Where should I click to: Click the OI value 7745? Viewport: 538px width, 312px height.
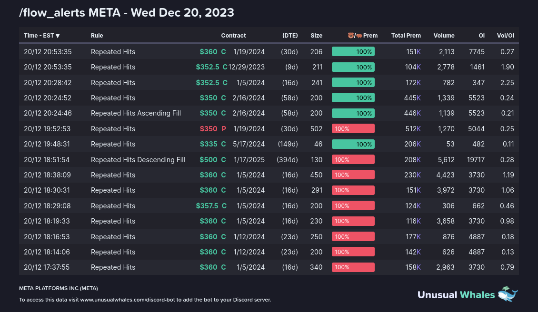[477, 52]
